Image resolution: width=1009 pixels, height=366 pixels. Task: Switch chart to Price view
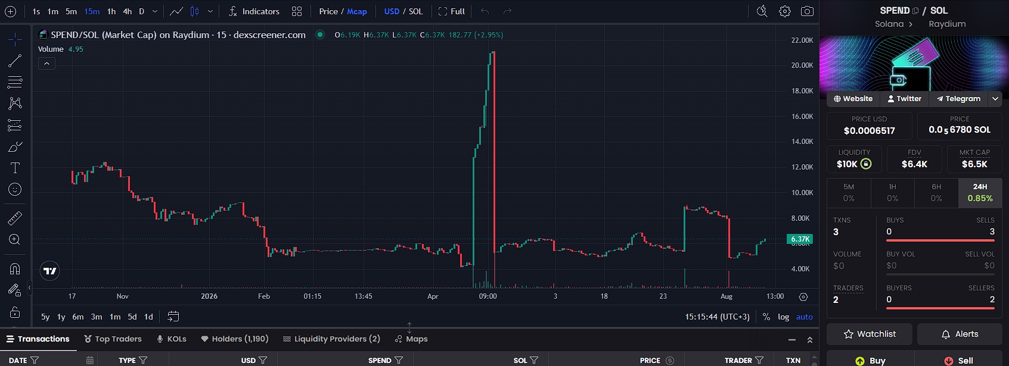328,11
